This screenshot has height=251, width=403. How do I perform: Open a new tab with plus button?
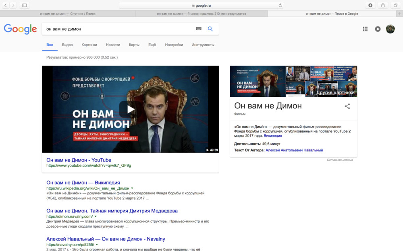click(x=400, y=14)
